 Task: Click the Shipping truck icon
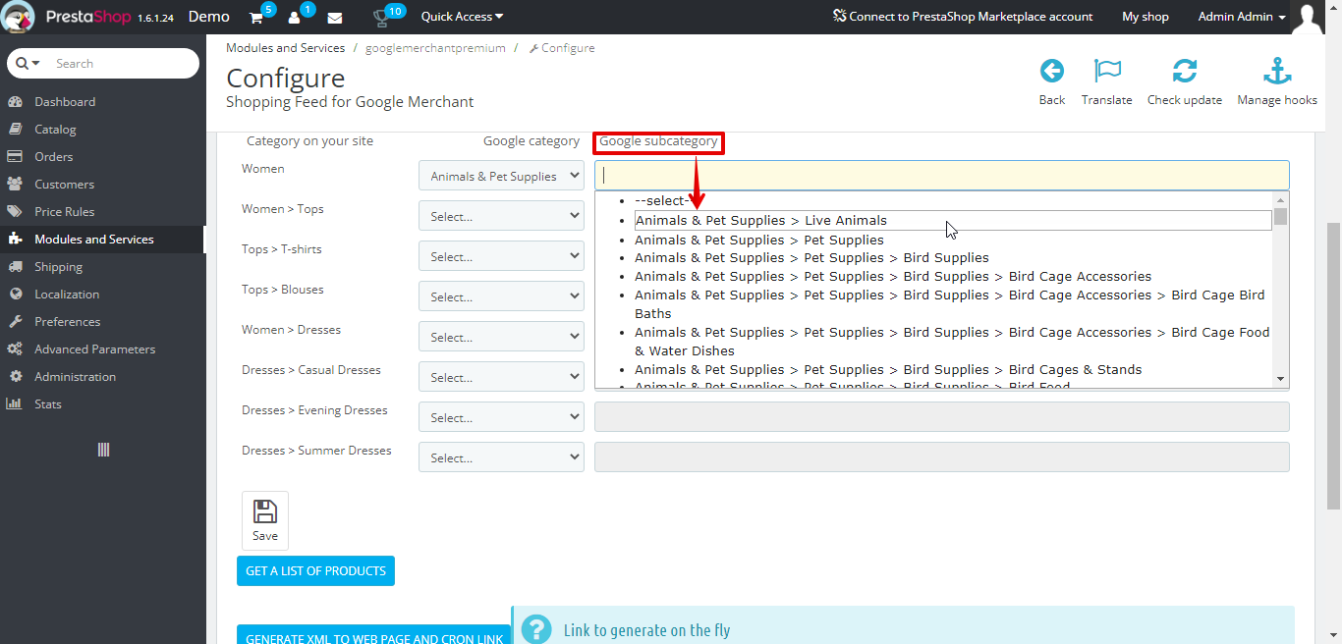tap(15, 267)
